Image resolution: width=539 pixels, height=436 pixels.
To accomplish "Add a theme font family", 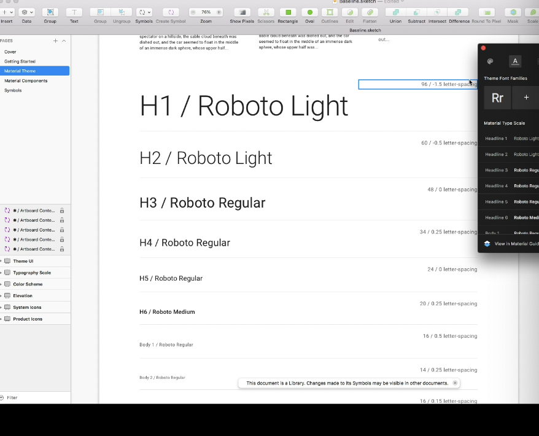I will 525,98.
